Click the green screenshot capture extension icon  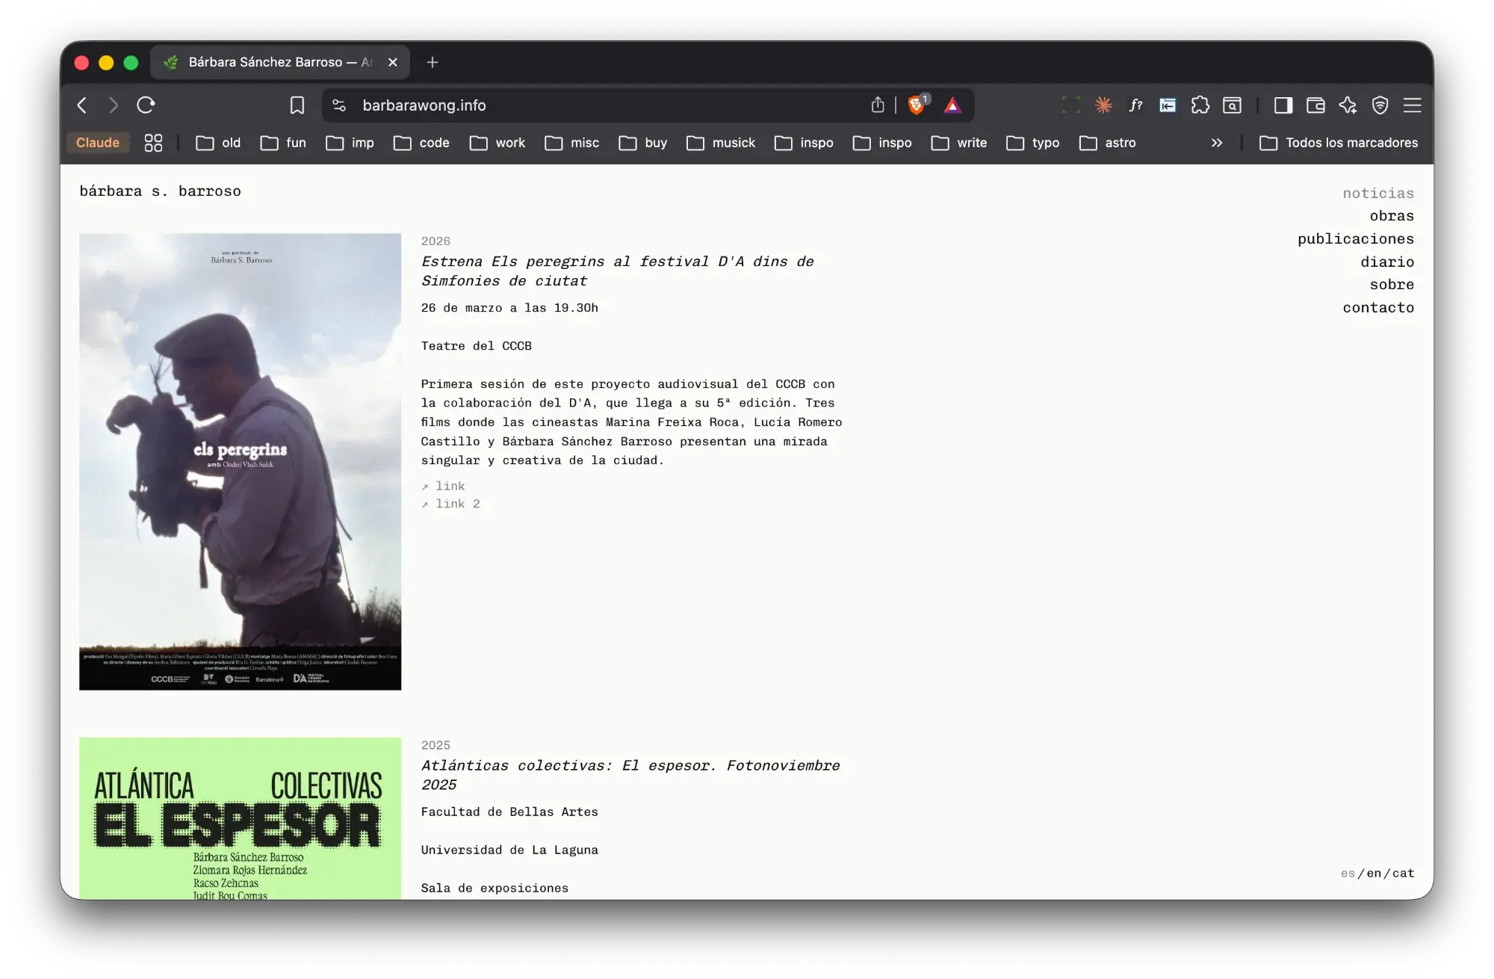[x=1071, y=105]
